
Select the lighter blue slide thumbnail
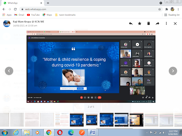(x=122, y=120)
